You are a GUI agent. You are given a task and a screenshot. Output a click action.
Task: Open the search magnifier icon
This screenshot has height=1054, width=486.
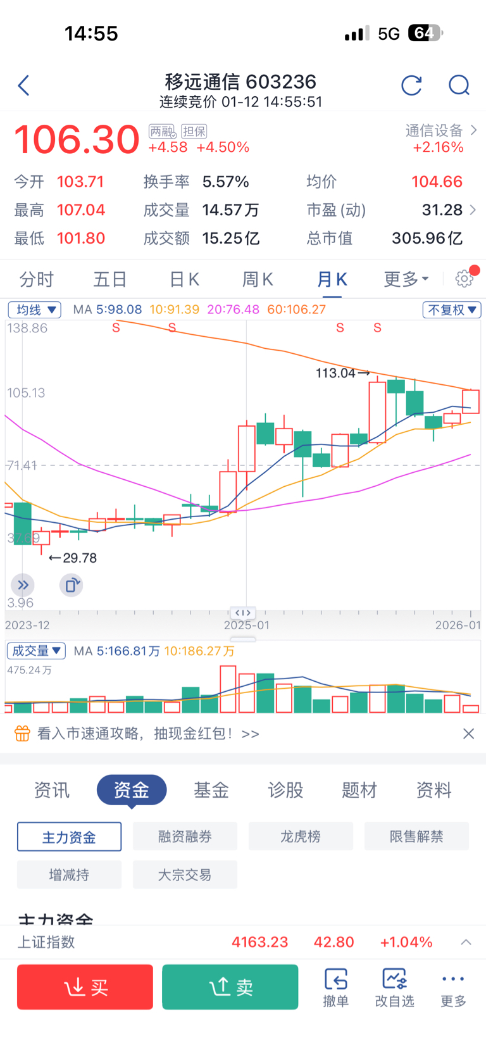459,85
